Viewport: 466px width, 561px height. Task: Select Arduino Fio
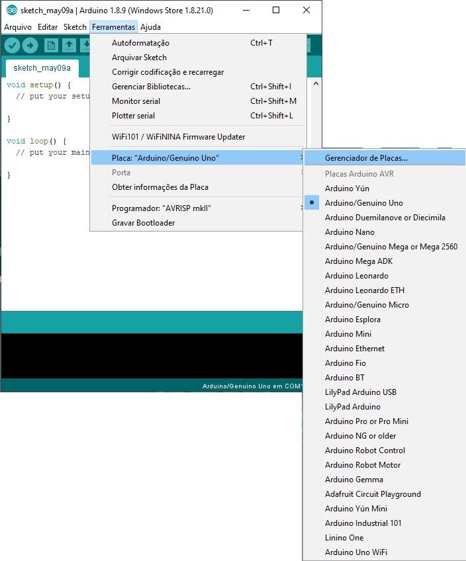click(x=385, y=363)
